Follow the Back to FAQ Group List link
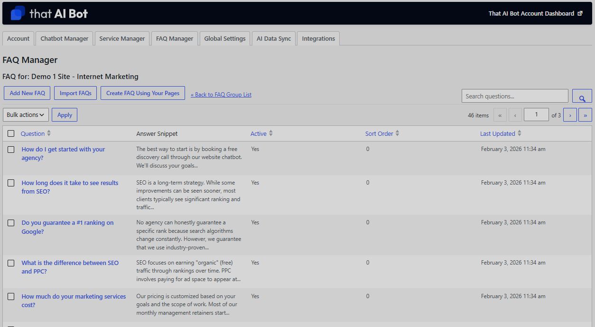The image size is (595, 327). click(221, 95)
